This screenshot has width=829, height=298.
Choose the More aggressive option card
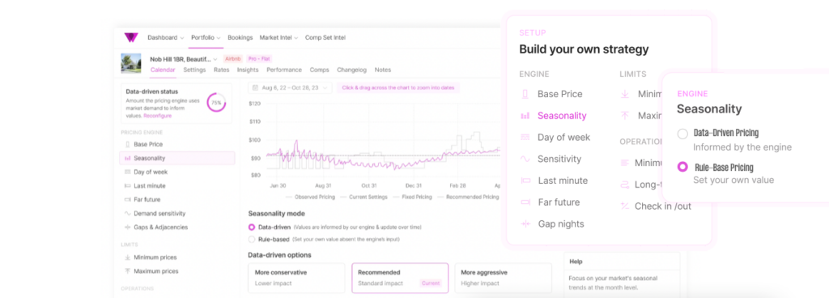point(503,278)
